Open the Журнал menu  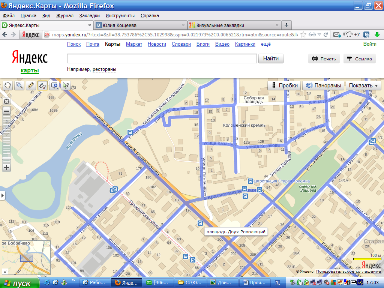pyautogui.click(x=64, y=16)
